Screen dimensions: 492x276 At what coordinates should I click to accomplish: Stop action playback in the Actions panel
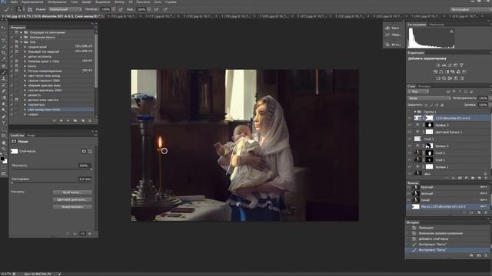click(x=55, y=120)
